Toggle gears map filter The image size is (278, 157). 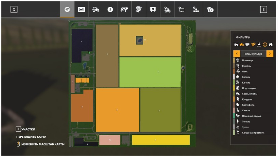click(x=253, y=44)
